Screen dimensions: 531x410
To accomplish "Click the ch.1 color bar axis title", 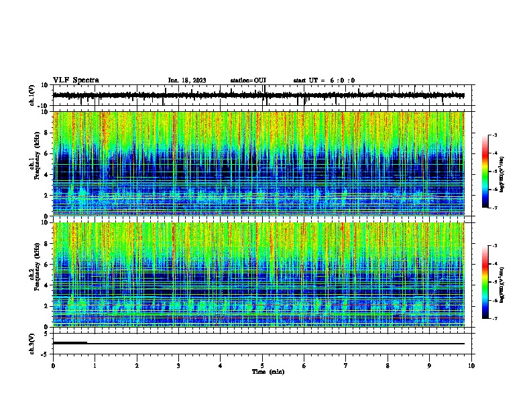I will (x=501, y=174).
